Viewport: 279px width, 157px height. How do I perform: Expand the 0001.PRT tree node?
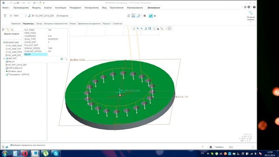tap(4, 58)
